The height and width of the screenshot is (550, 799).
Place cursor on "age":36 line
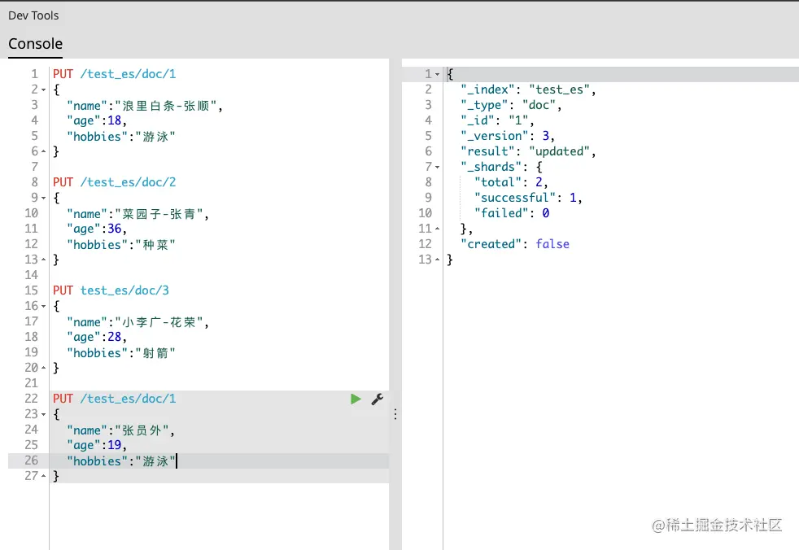[x=96, y=229]
